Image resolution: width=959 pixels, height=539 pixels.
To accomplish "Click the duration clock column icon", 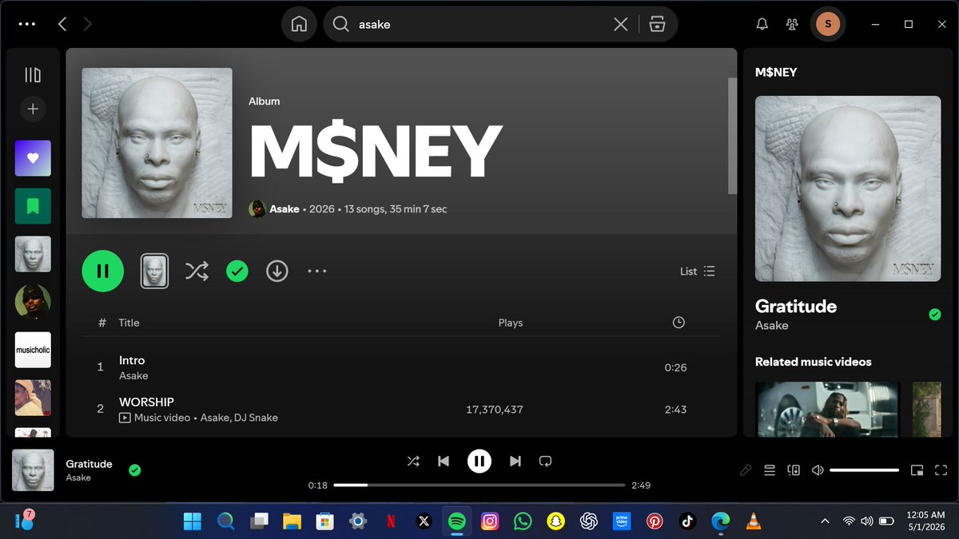I will click(678, 323).
